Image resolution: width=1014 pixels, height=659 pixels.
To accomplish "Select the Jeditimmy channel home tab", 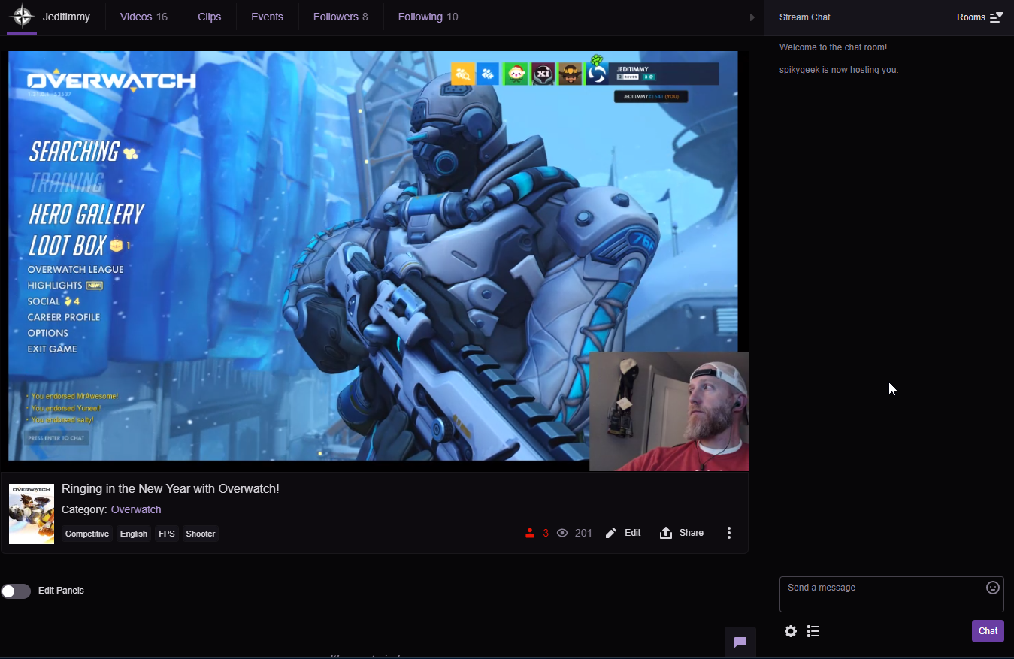I will (66, 17).
